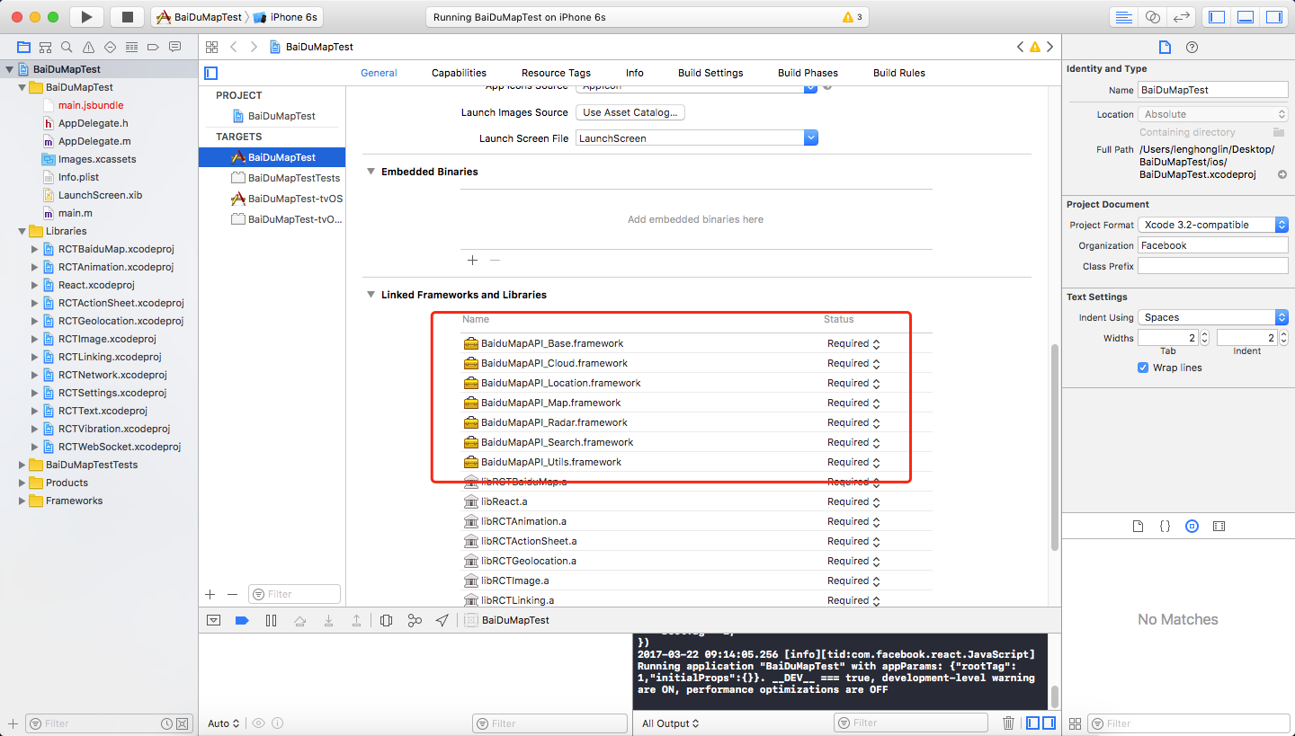Show the version editor
Screen dimensions: 1295x736
(x=1182, y=17)
